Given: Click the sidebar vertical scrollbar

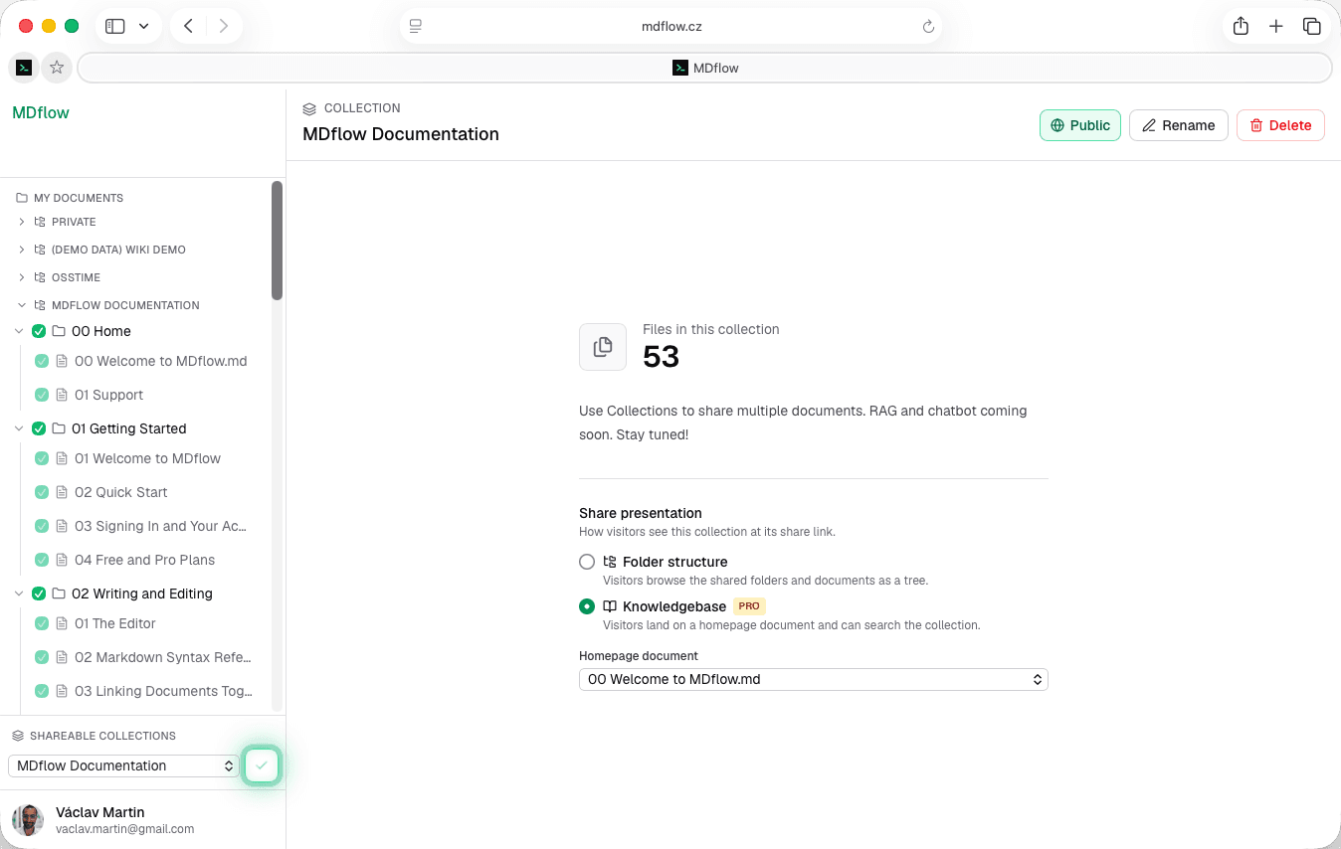Looking at the screenshot, I should [x=277, y=240].
